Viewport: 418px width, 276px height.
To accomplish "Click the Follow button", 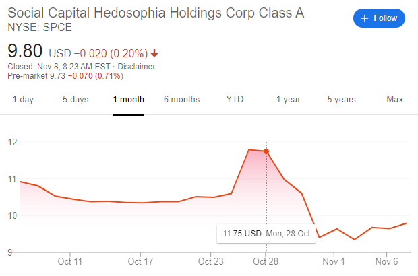I will (379, 18).
